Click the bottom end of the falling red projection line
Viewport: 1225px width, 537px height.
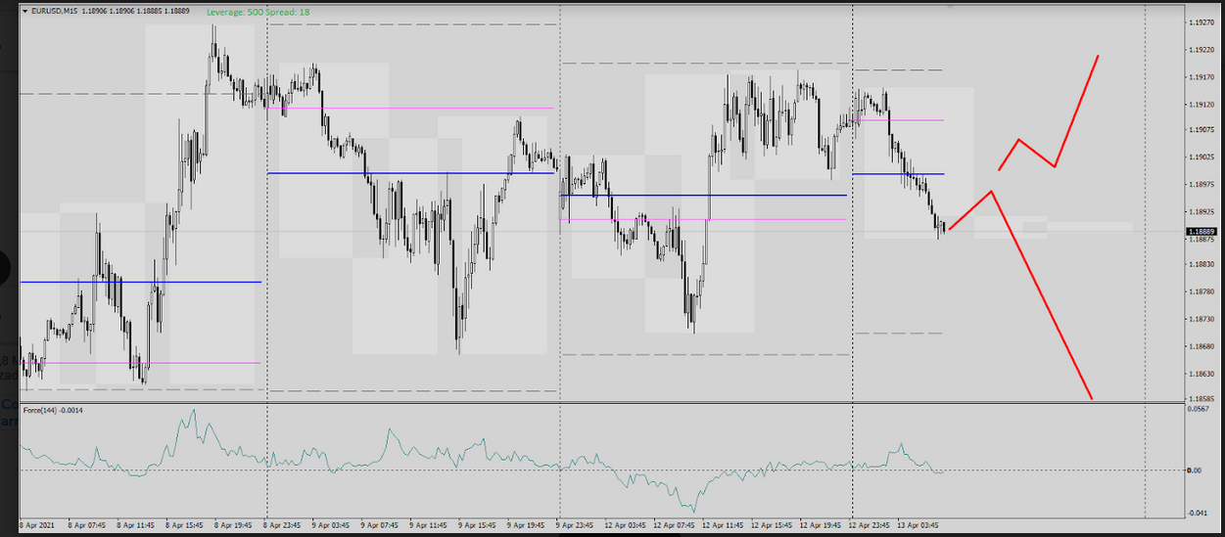click(1091, 398)
